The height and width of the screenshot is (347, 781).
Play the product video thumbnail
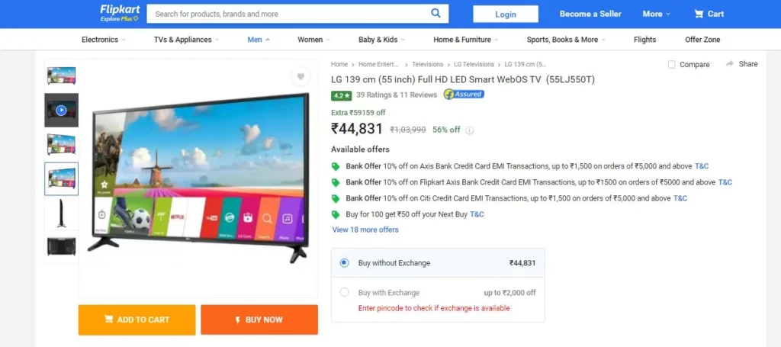[x=61, y=110]
